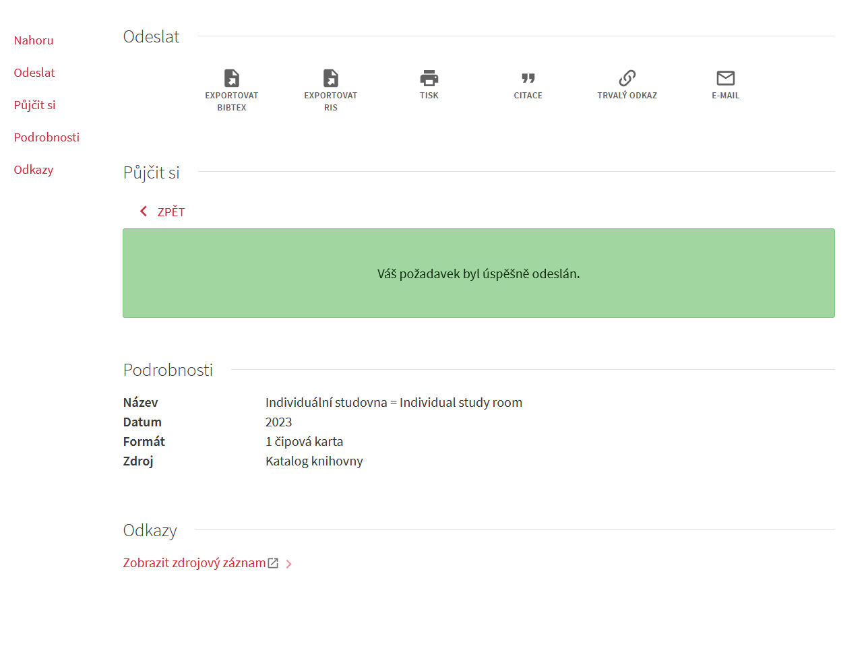Screen dimensions: 868x648
Task: Click the TRVALÝ ODKAZ label
Action: pyautogui.click(x=627, y=96)
